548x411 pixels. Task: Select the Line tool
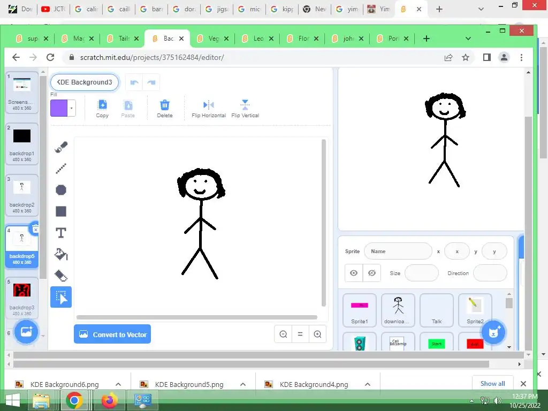pos(61,169)
